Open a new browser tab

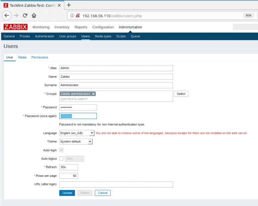(x=69, y=5)
